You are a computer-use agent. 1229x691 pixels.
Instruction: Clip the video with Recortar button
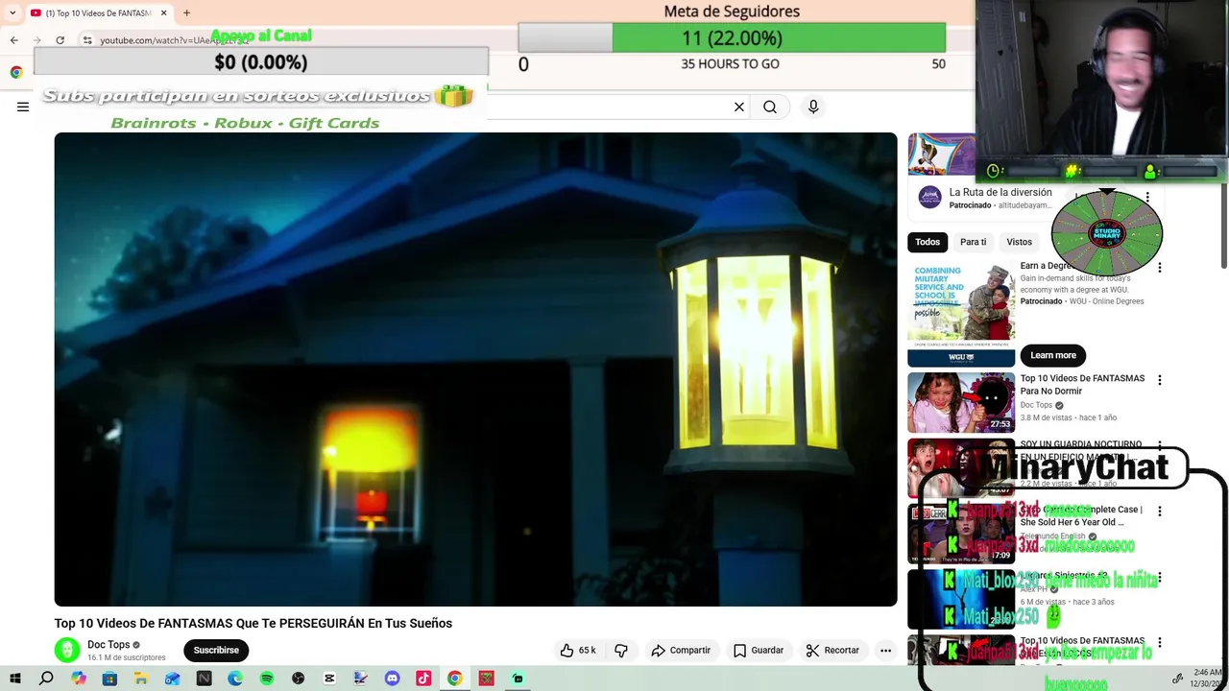pos(832,650)
